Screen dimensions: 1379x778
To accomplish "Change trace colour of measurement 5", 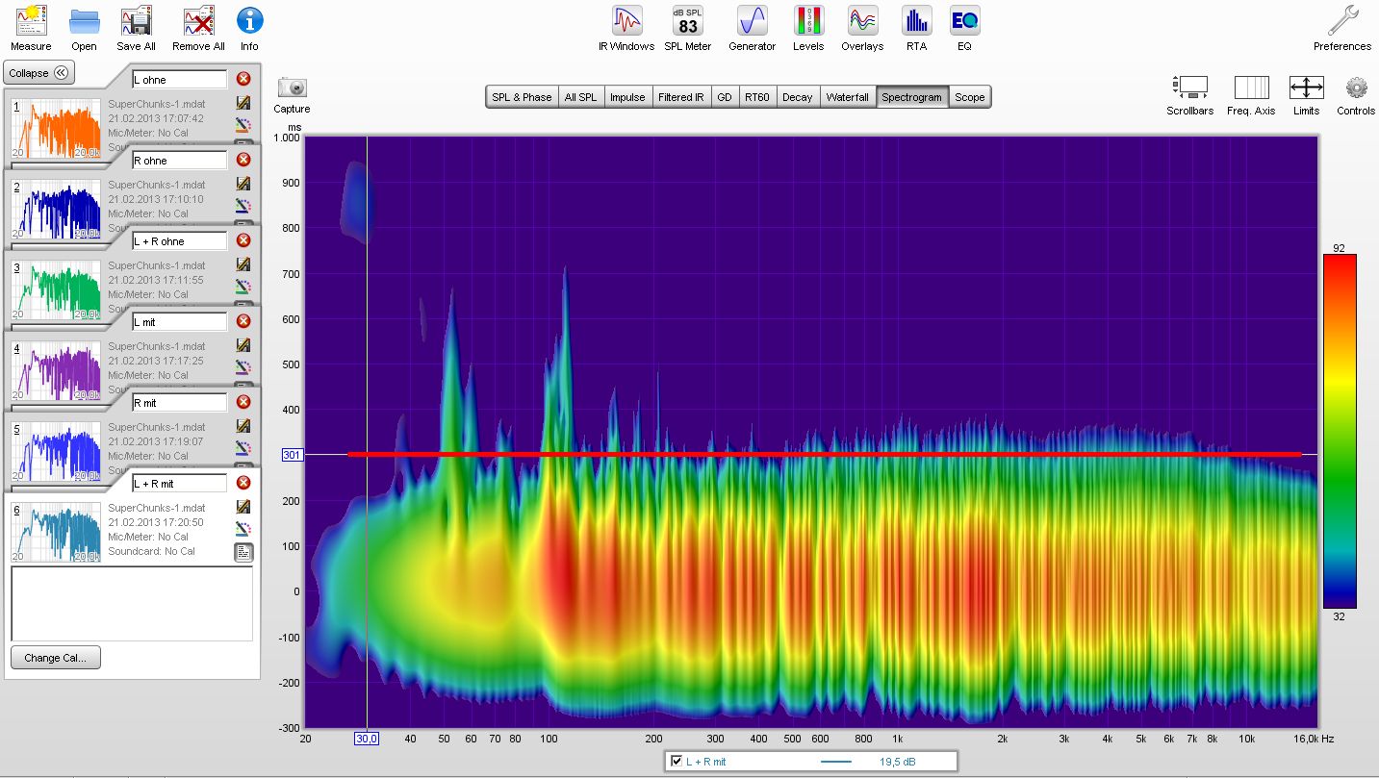I will pyautogui.click(x=243, y=447).
